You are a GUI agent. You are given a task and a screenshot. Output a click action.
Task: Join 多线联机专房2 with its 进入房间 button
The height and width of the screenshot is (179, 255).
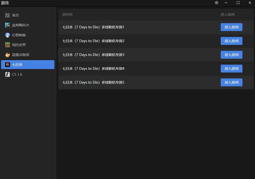pyautogui.click(x=231, y=41)
